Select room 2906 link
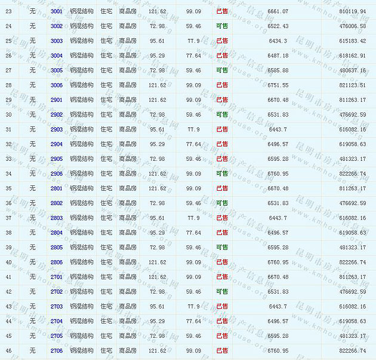The image size is (376, 360). pyautogui.click(x=57, y=173)
